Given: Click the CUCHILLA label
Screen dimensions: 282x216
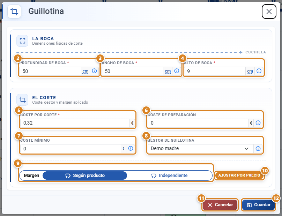Looking at the screenshot, I should pos(255,52).
